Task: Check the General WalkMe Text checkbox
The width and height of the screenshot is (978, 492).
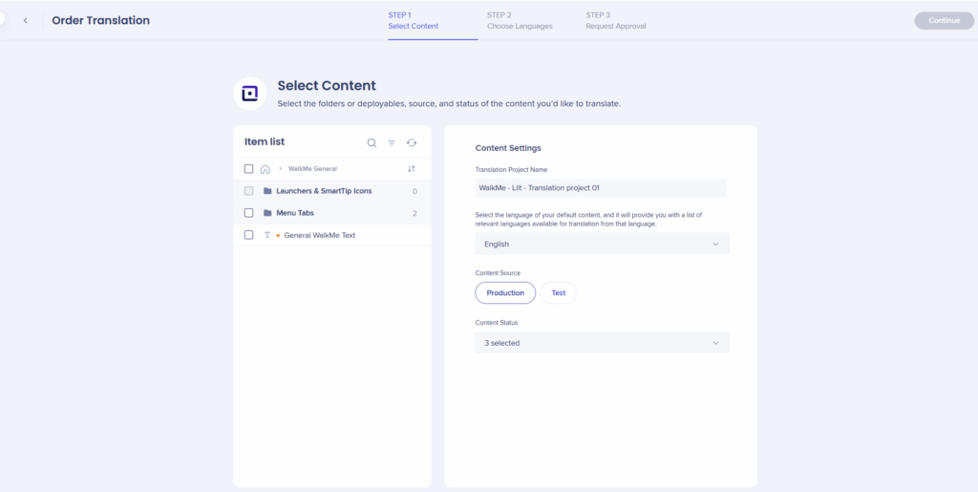Action: pyautogui.click(x=248, y=235)
